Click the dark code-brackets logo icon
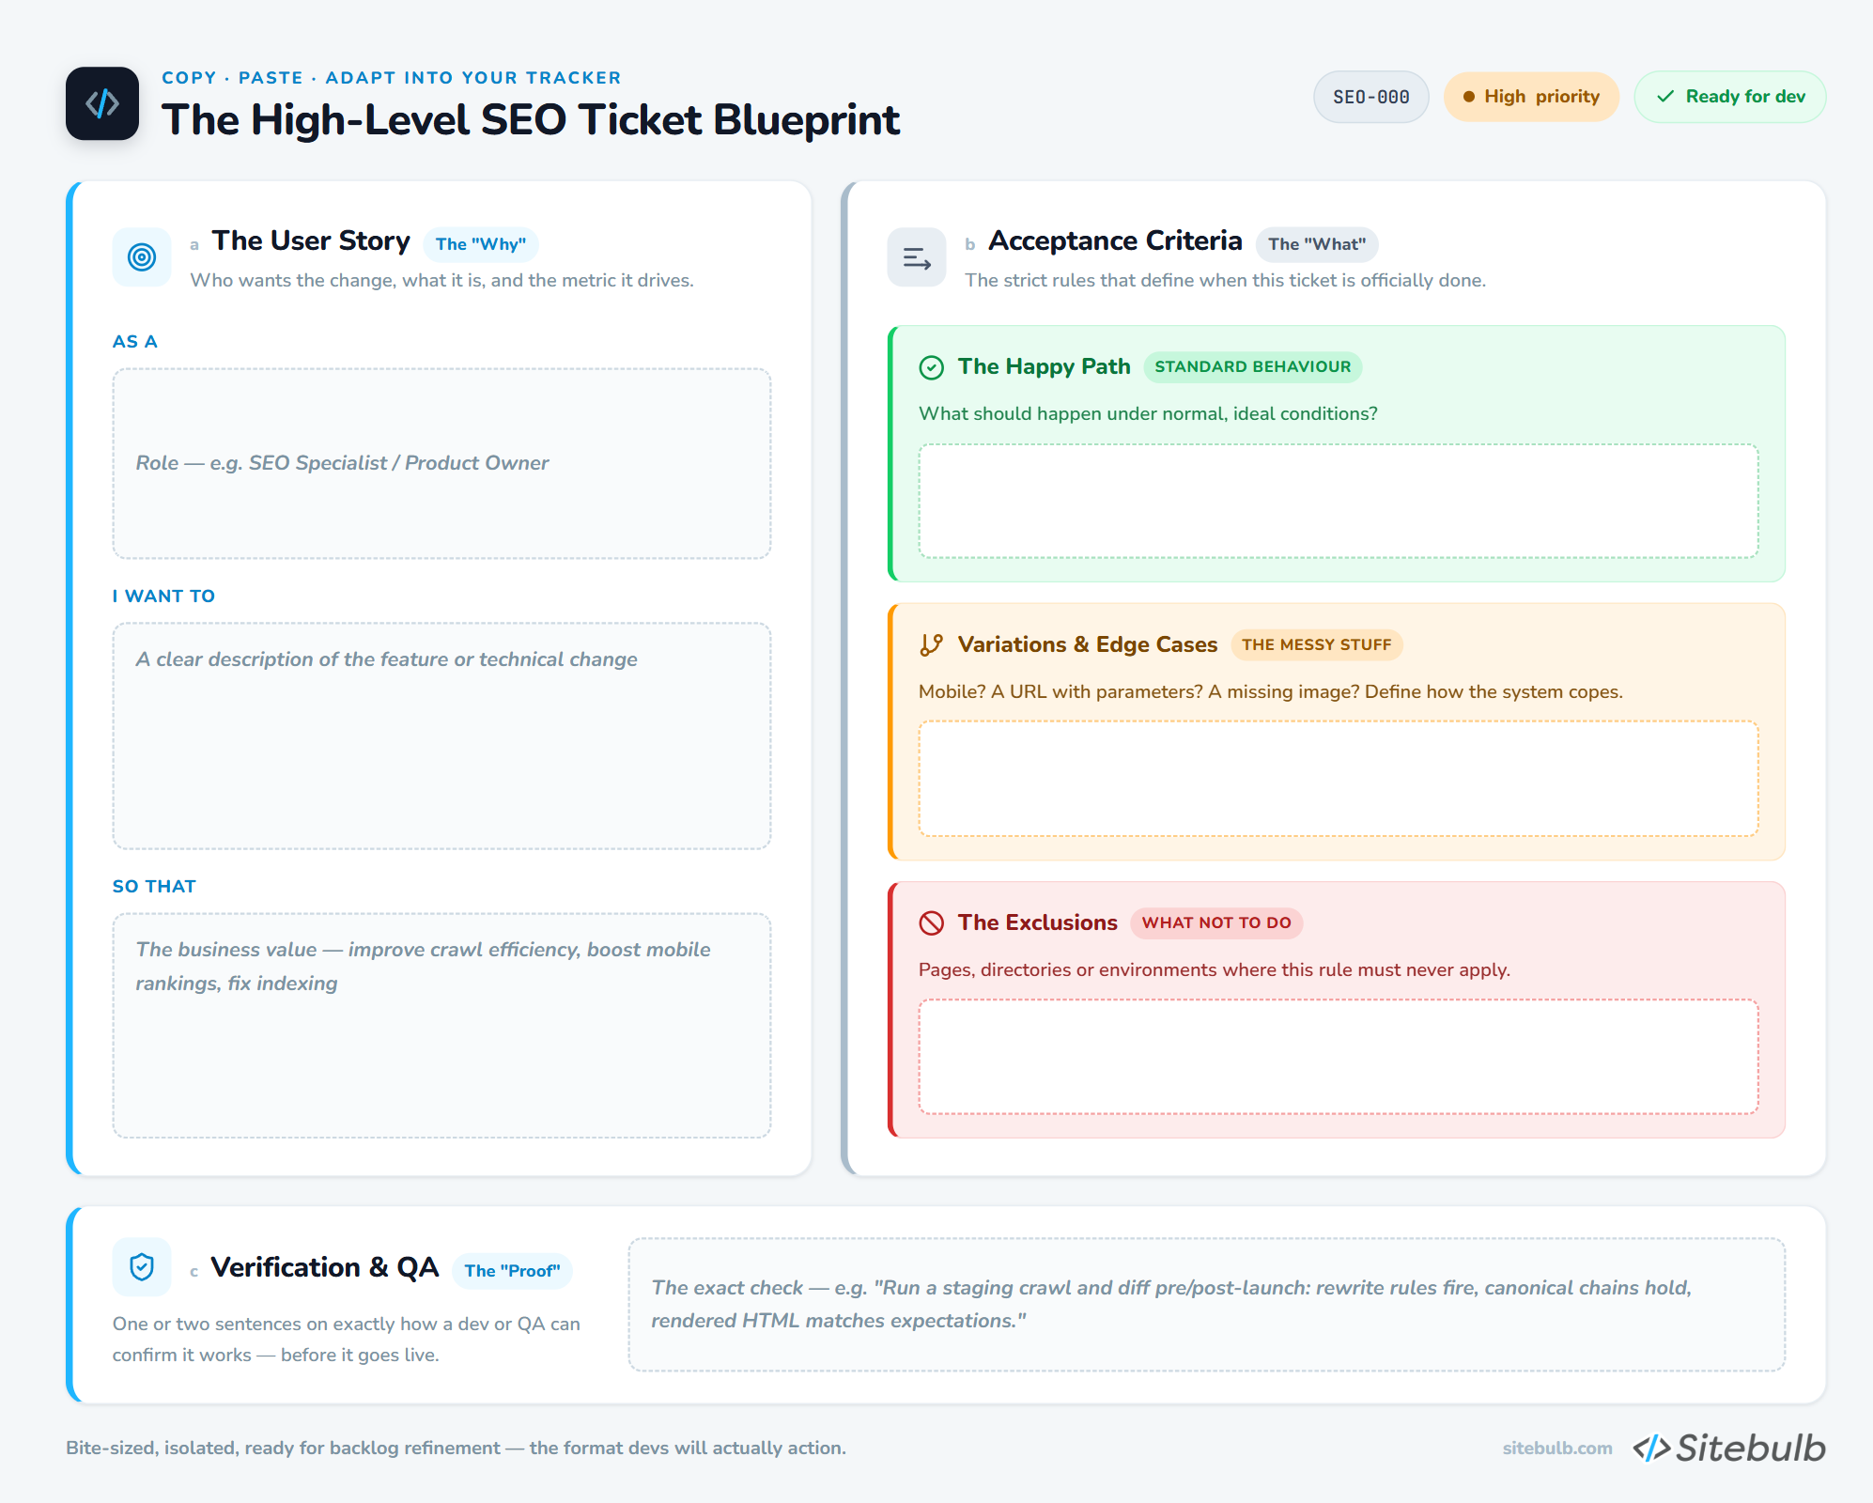 pos(102,103)
